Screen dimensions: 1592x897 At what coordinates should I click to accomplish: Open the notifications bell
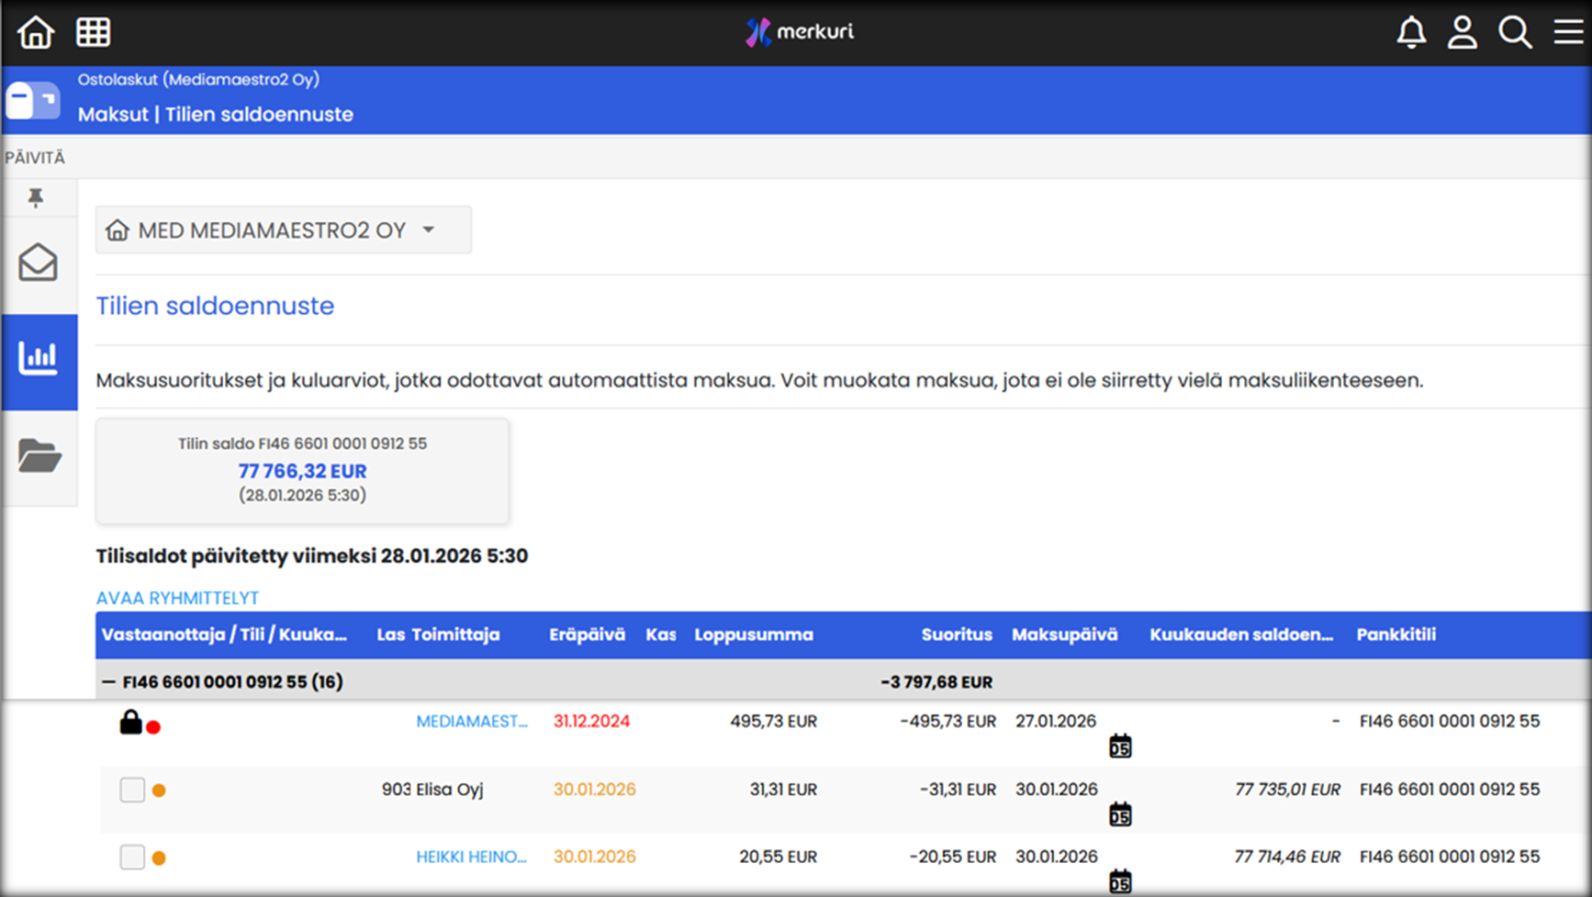[1411, 32]
